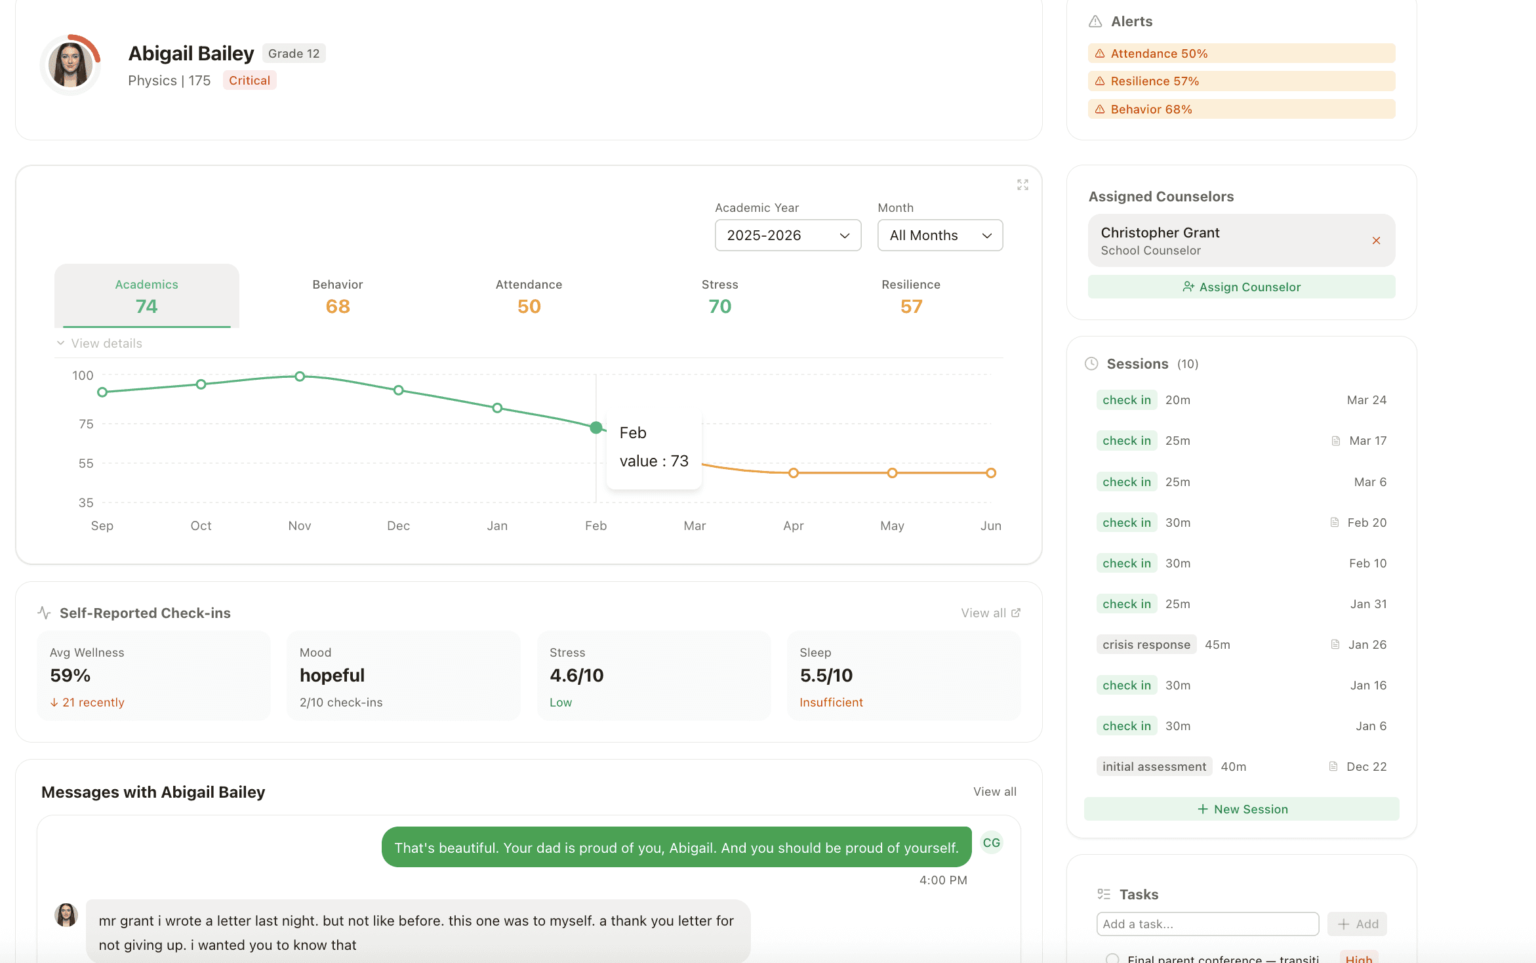Select the Attendance metric tab
This screenshot has width=1536, height=963.
point(529,296)
